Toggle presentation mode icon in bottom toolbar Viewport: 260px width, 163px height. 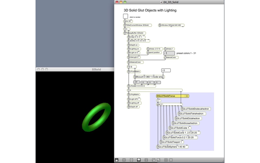[x=139, y=160]
